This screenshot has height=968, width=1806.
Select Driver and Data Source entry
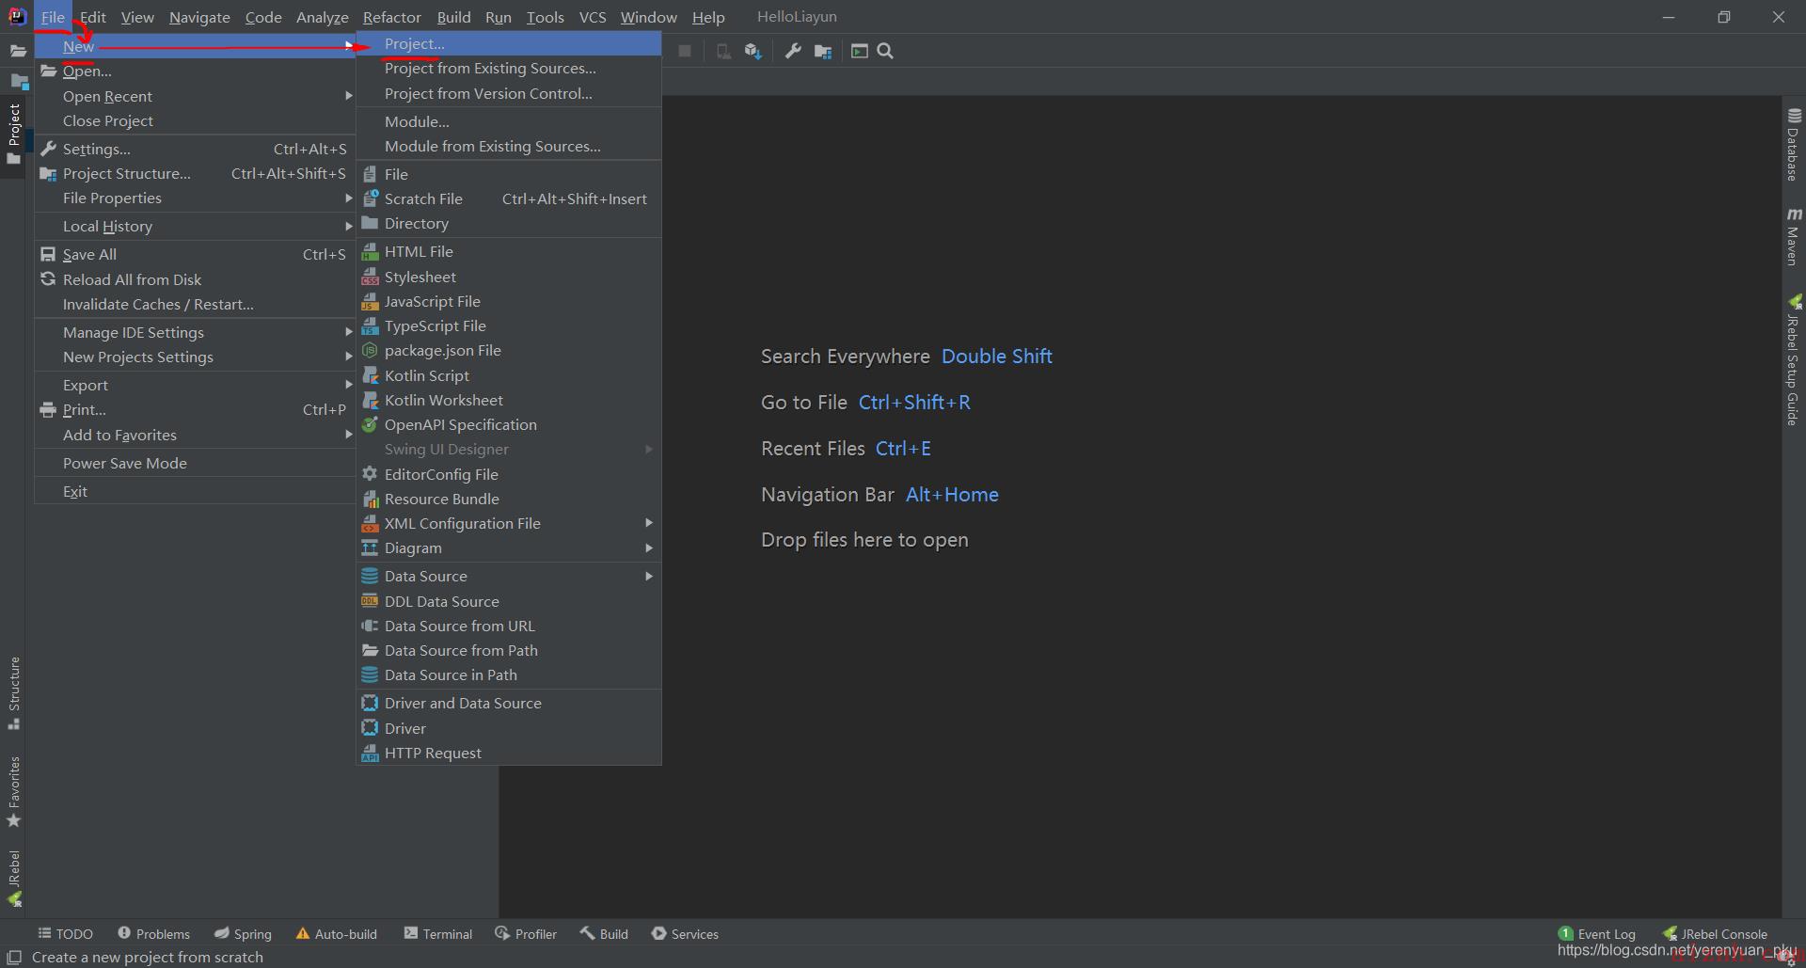[x=509, y=703]
